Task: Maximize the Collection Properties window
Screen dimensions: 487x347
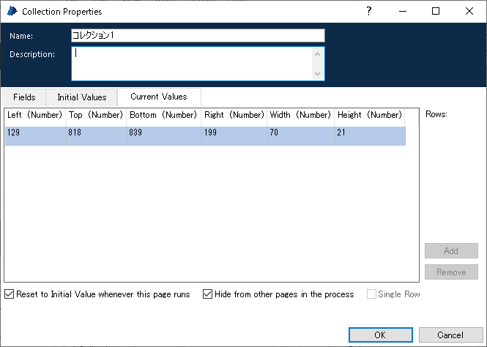Action: 436,11
